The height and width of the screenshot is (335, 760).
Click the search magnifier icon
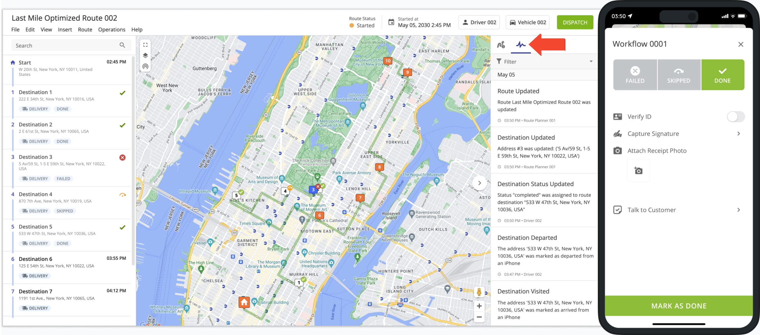tap(122, 45)
